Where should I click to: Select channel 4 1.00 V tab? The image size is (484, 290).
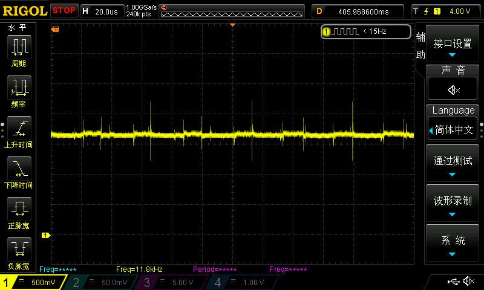click(x=243, y=282)
